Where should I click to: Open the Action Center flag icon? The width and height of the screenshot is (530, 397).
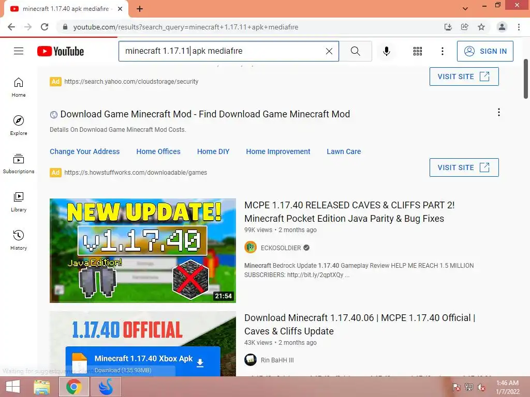[457, 387]
